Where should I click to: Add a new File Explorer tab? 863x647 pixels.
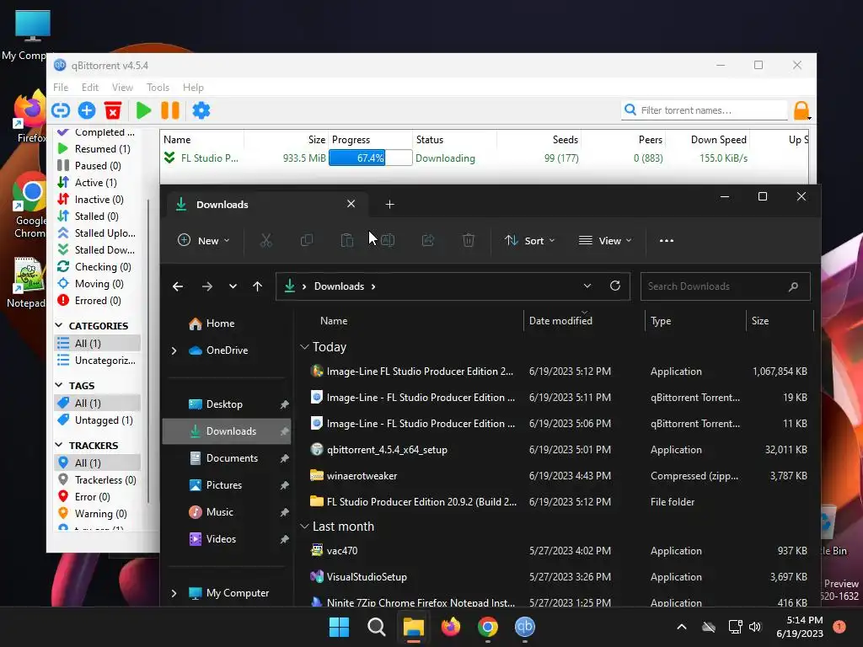coord(389,205)
